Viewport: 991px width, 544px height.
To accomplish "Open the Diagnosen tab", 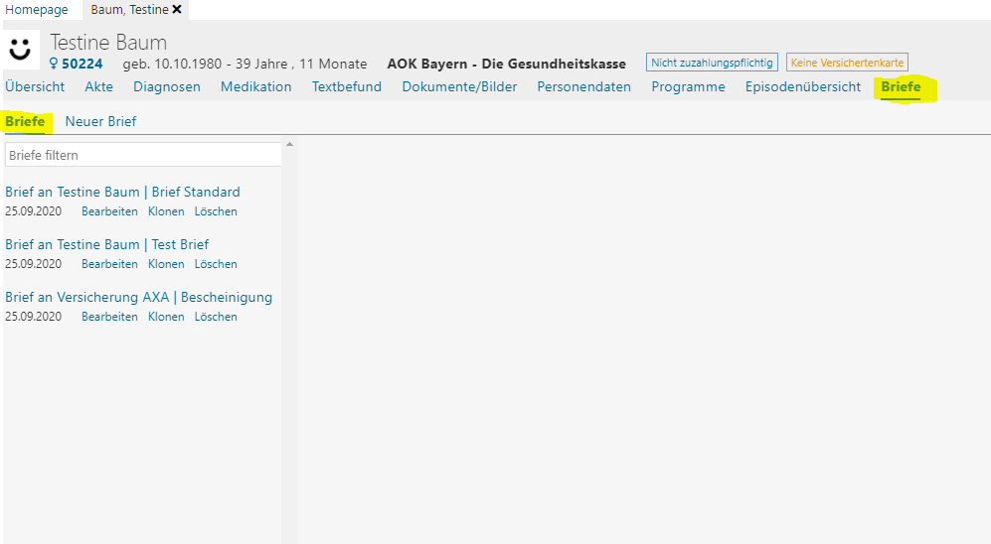I will (x=167, y=86).
